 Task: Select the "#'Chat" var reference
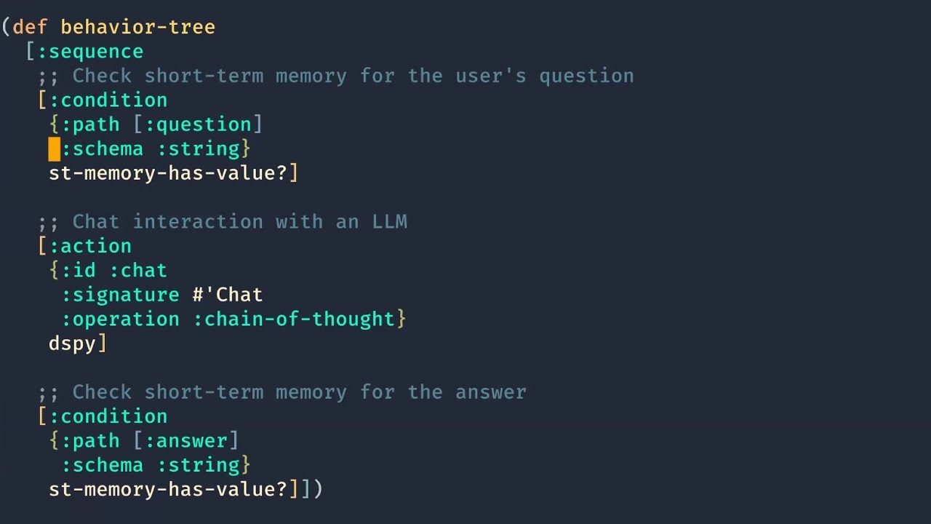pos(228,295)
